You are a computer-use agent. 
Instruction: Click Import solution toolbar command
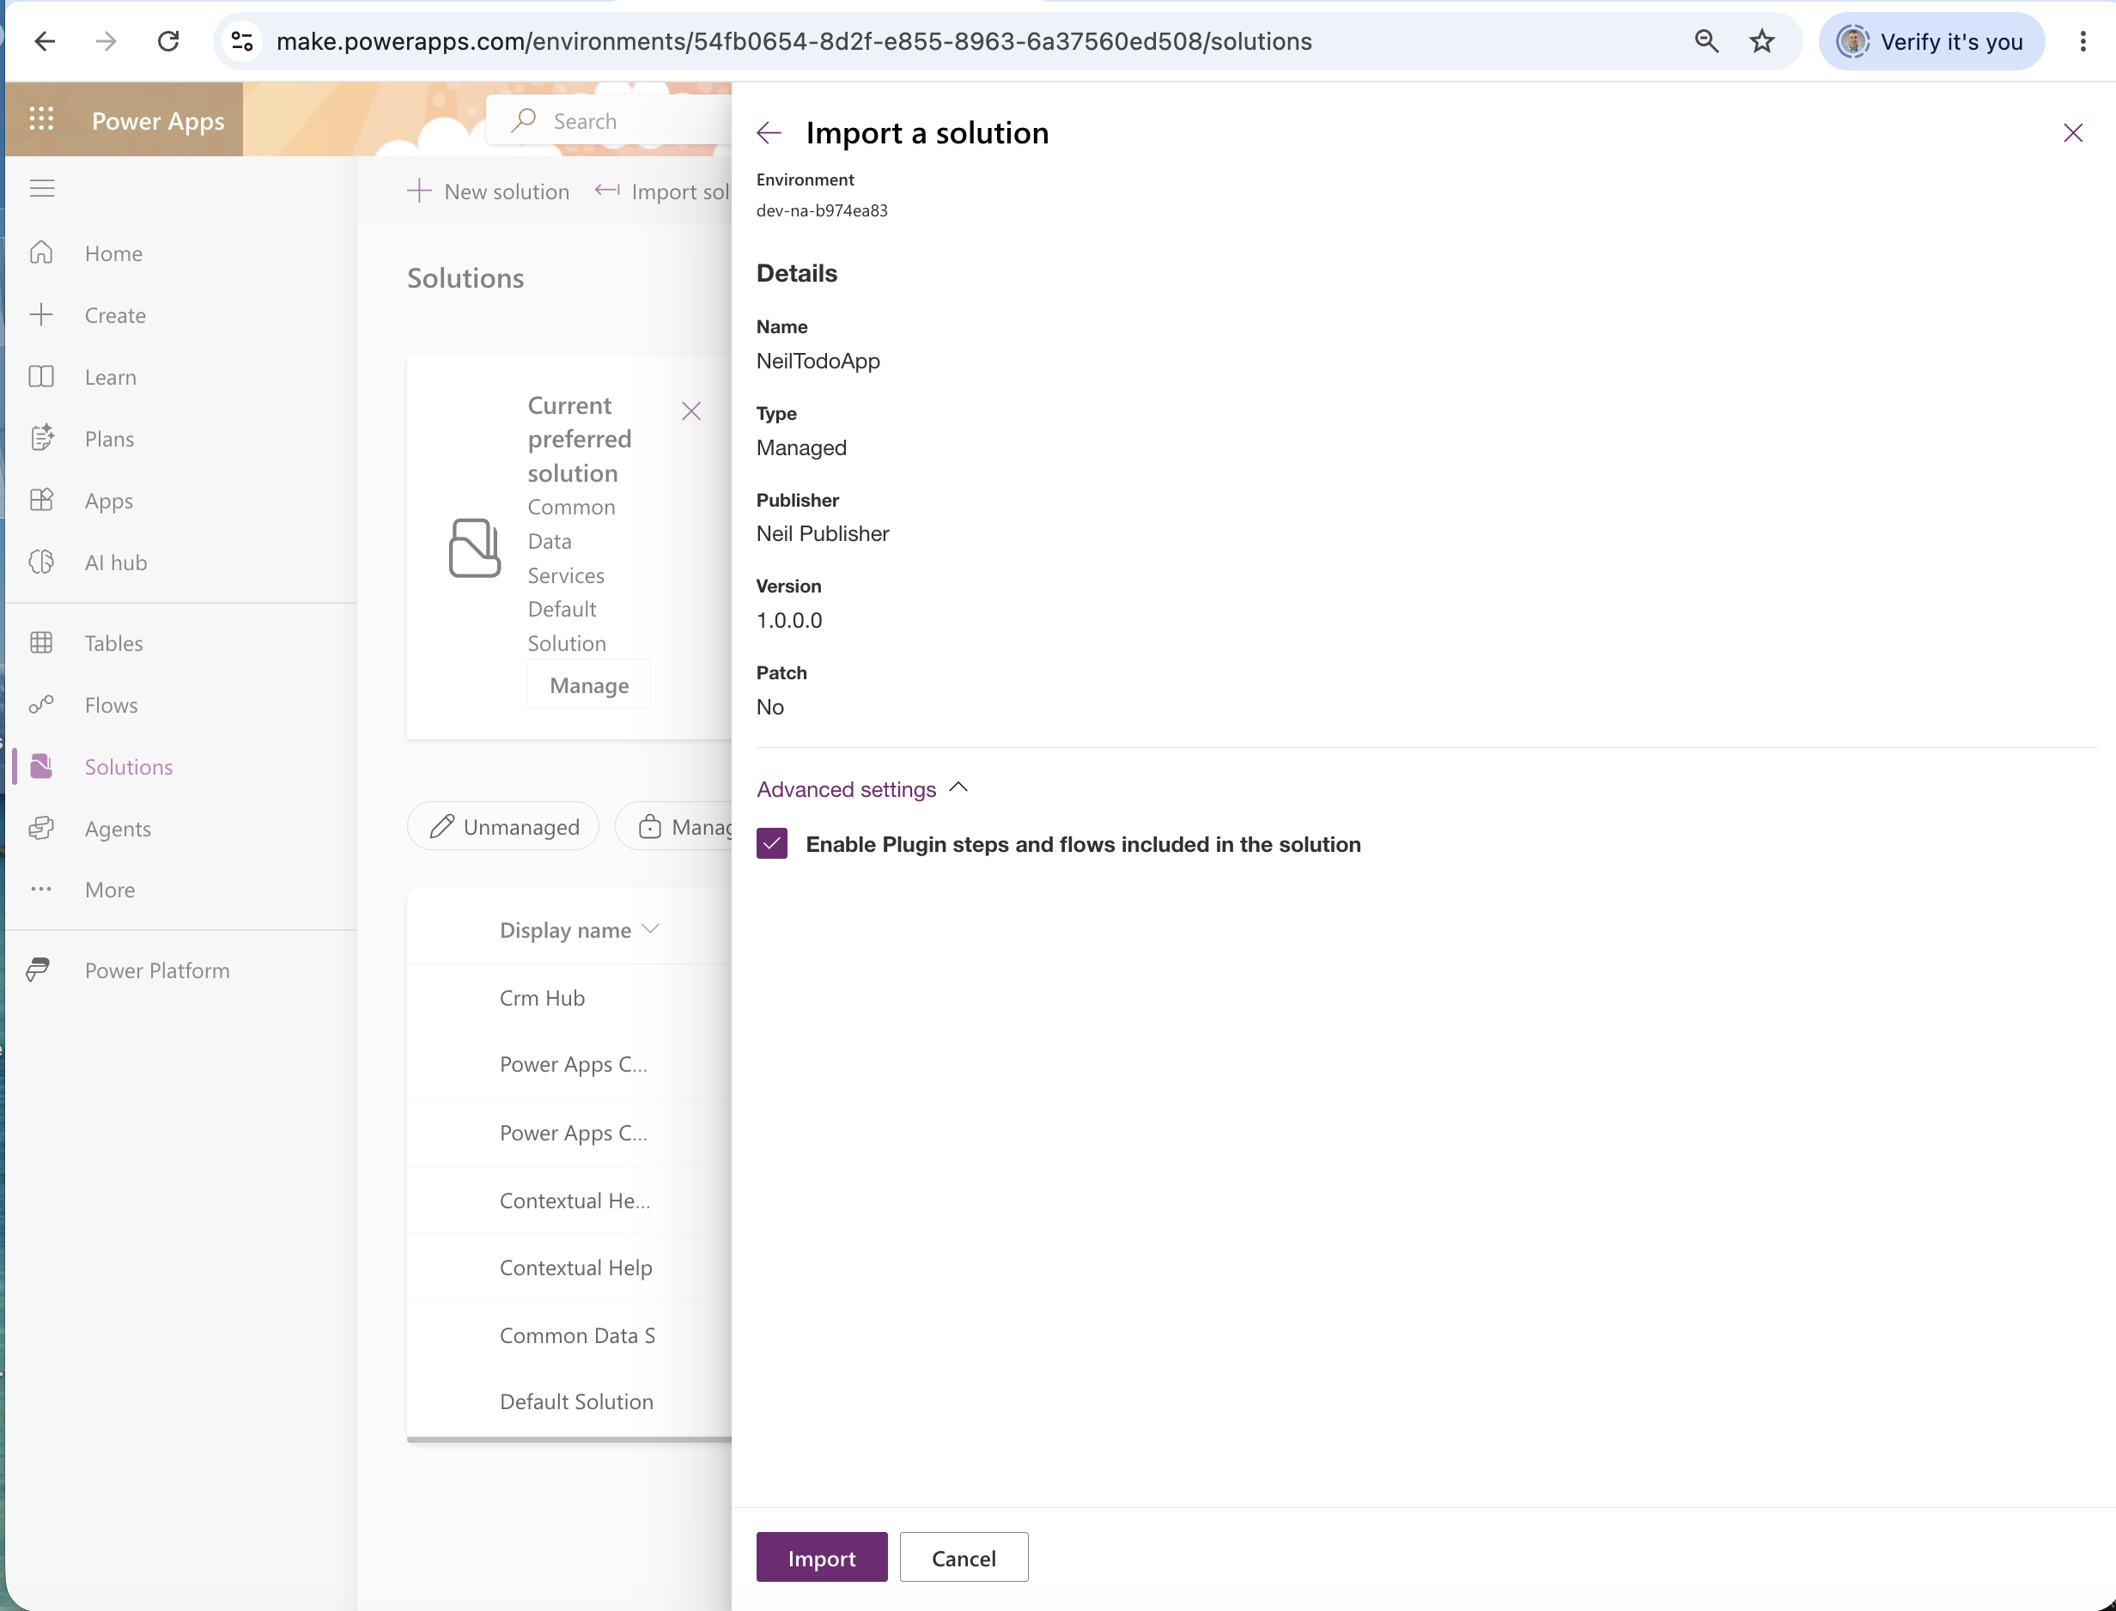pos(661,191)
